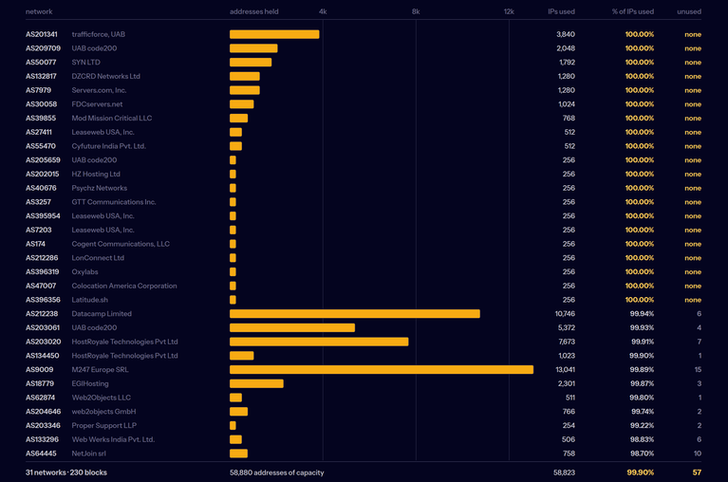Click the AS201341 network identifier
The width and height of the screenshot is (728, 482).
click(42, 34)
